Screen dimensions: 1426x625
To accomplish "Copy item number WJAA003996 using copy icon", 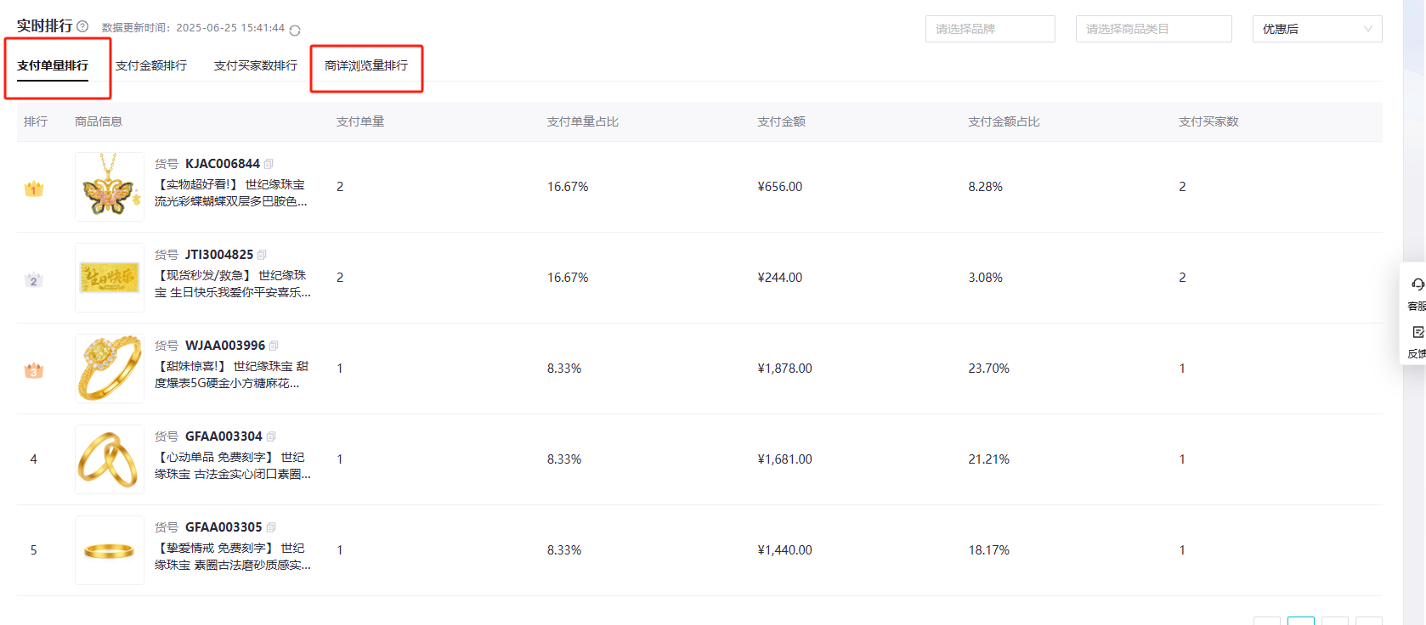I will pyautogui.click(x=274, y=346).
